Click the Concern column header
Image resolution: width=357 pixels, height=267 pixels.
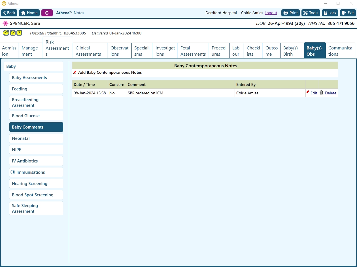(x=117, y=84)
